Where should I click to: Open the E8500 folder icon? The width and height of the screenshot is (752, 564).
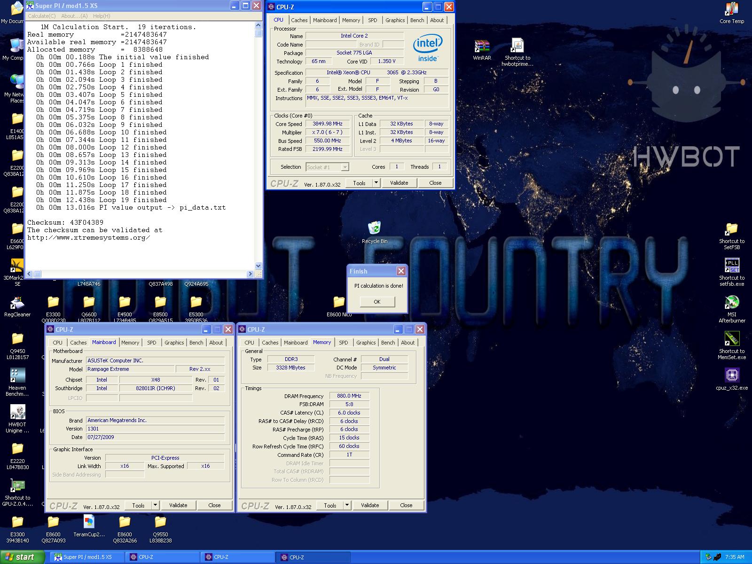point(160,302)
